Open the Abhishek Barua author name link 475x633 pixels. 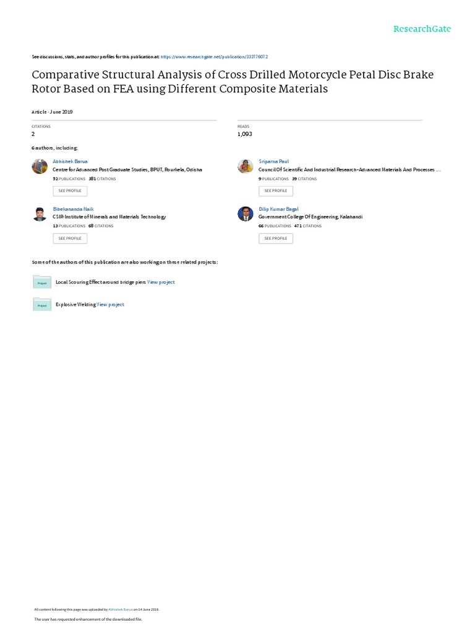[x=70, y=161]
